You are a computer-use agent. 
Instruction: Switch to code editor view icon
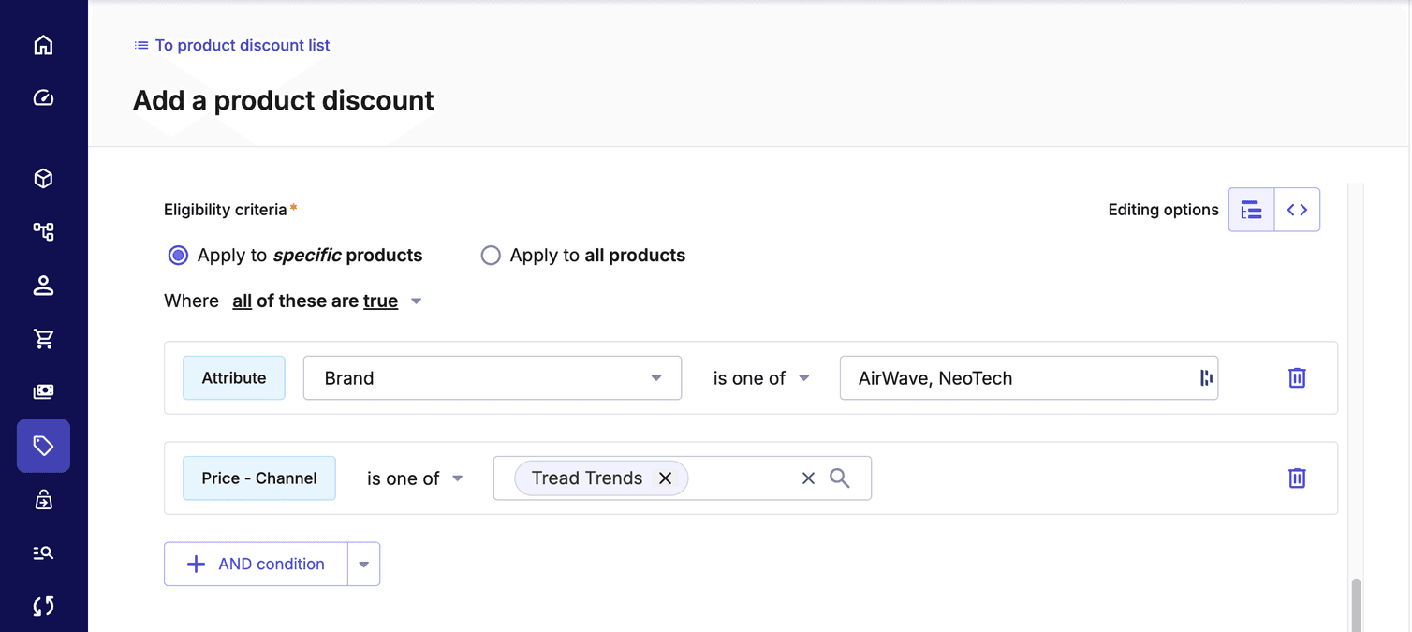1298,209
